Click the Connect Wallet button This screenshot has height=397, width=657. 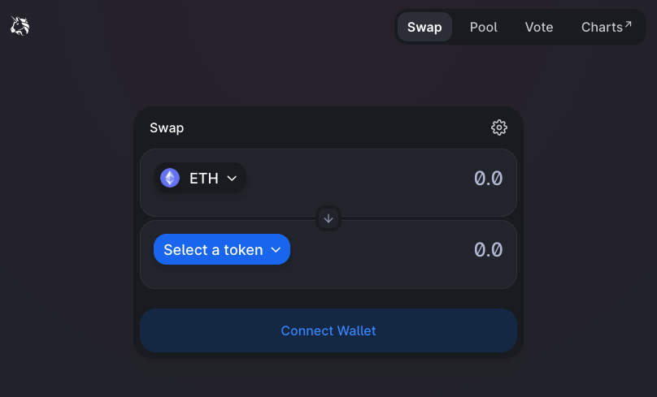coord(328,330)
